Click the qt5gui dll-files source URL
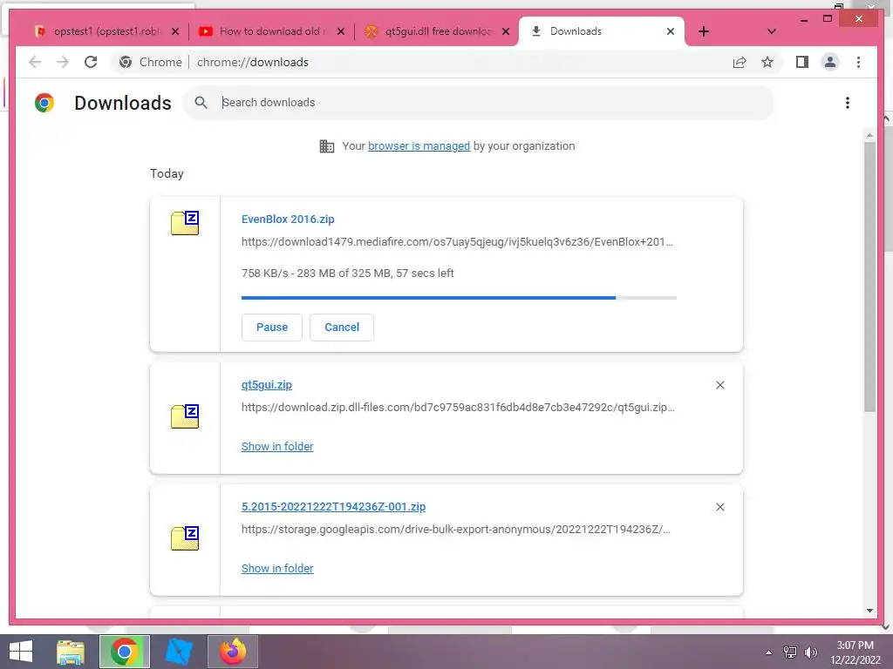This screenshot has width=893, height=669. point(458,408)
